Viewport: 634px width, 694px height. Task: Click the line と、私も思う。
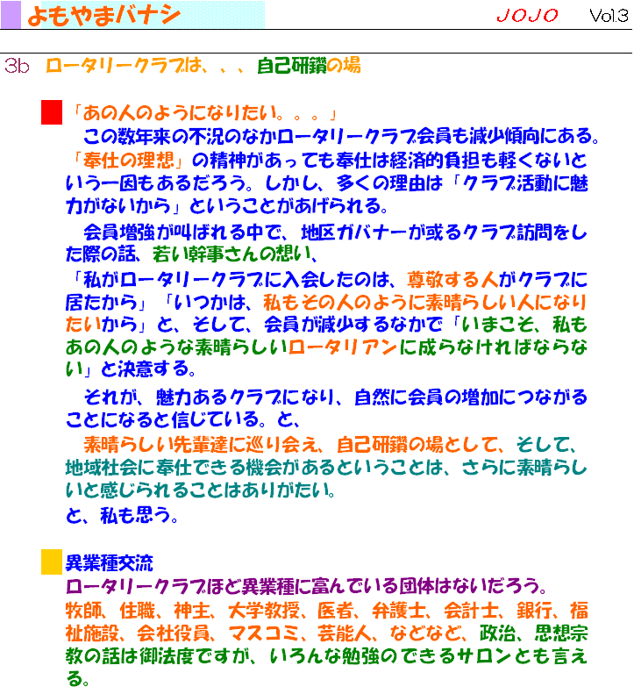[122, 516]
